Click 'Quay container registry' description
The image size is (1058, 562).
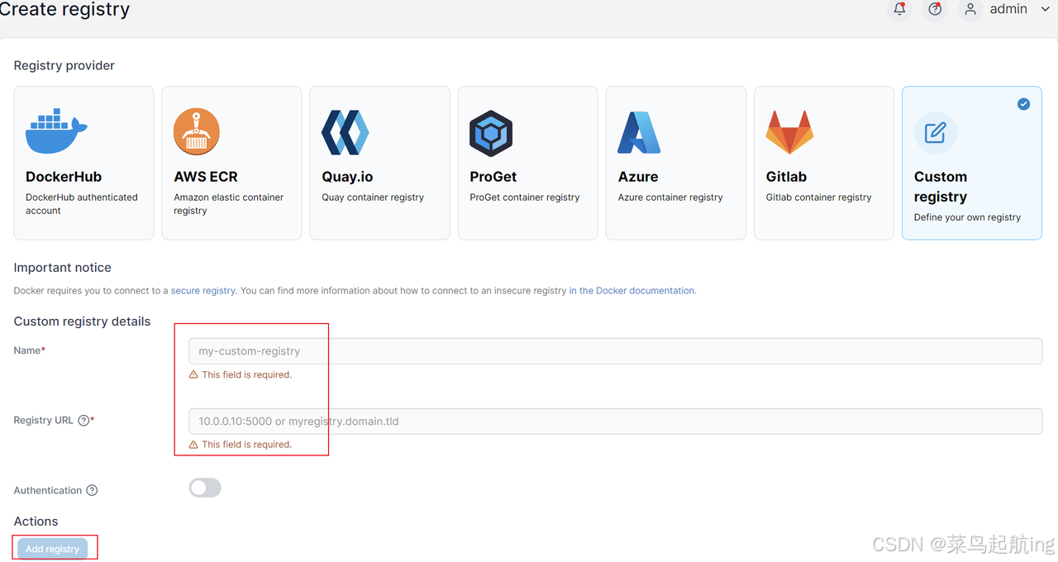(x=373, y=198)
